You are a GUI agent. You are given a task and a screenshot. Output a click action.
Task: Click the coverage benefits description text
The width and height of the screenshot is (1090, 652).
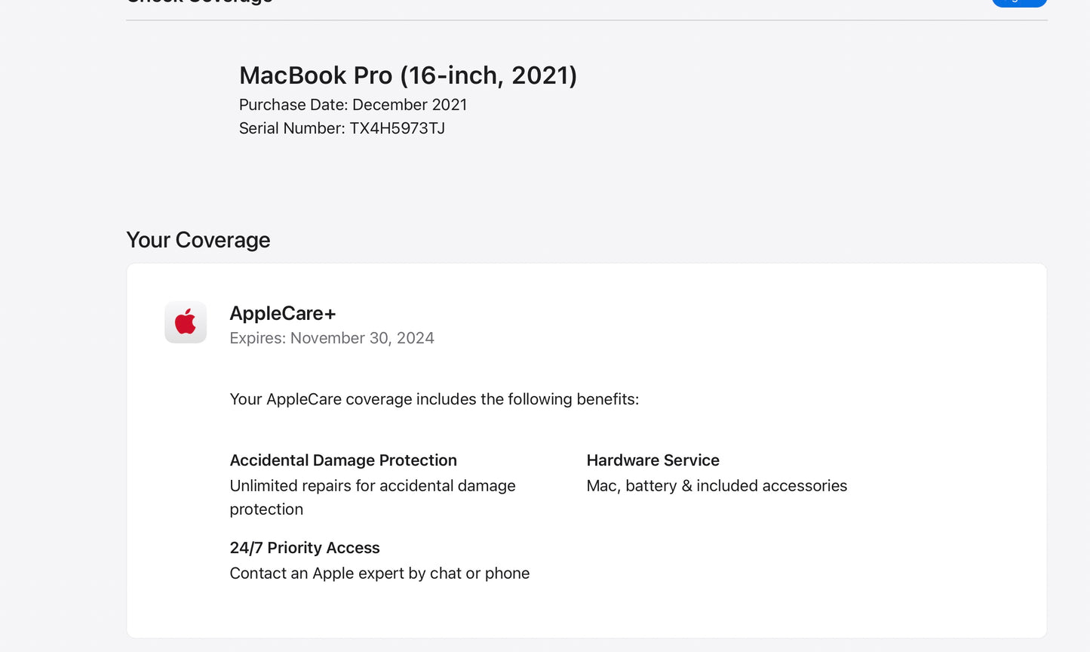(434, 399)
